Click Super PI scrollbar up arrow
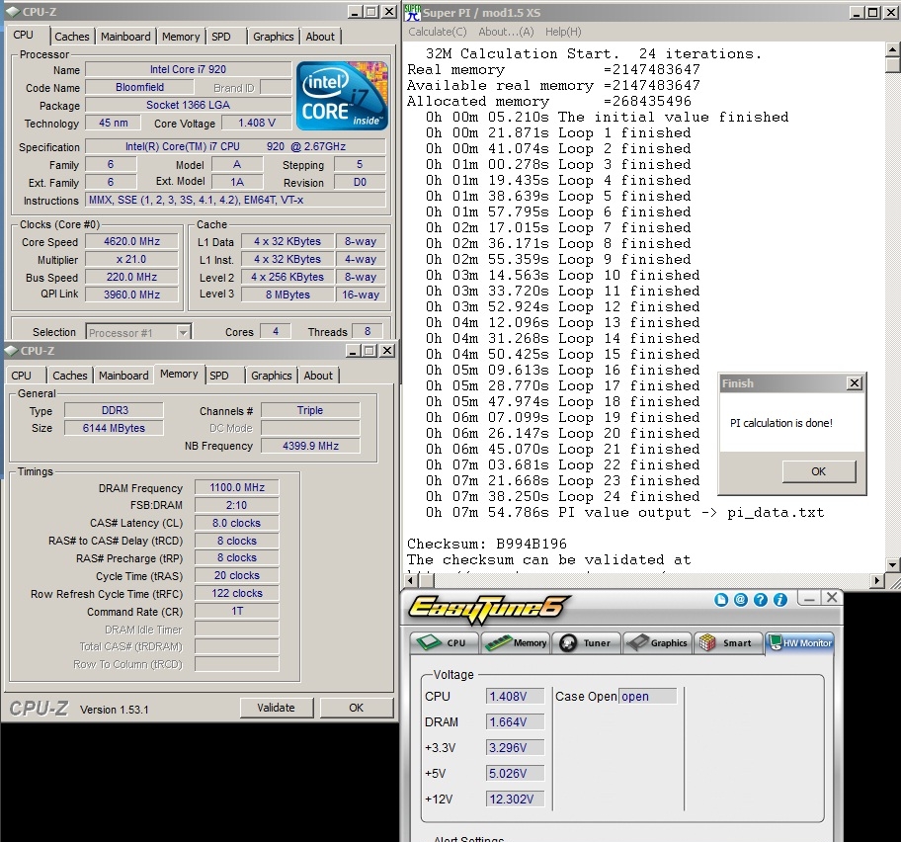 click(893, 49)
